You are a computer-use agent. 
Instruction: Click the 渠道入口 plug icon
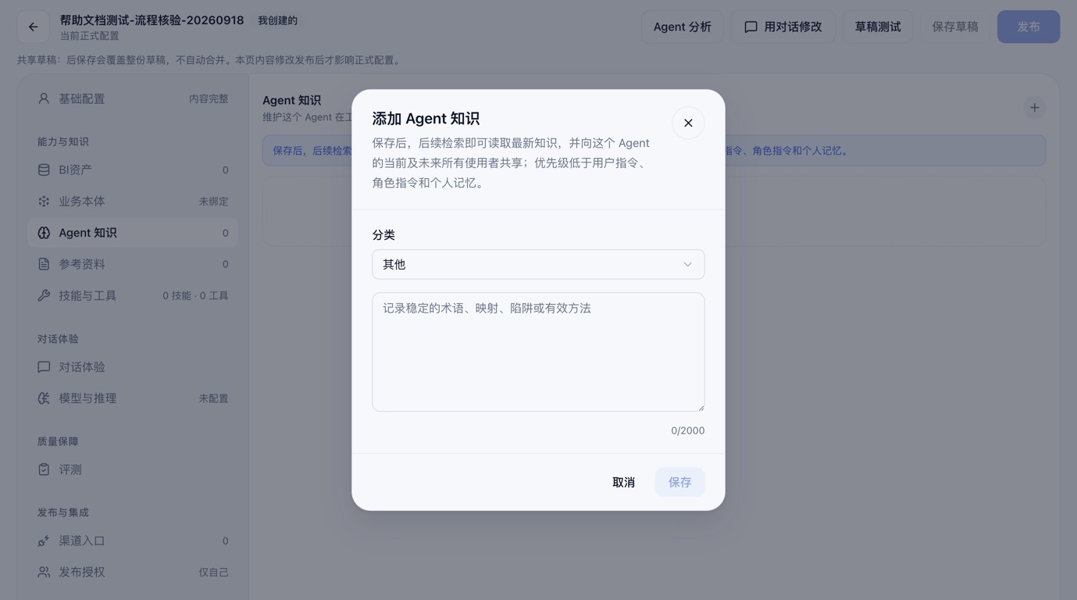point(44,541)
